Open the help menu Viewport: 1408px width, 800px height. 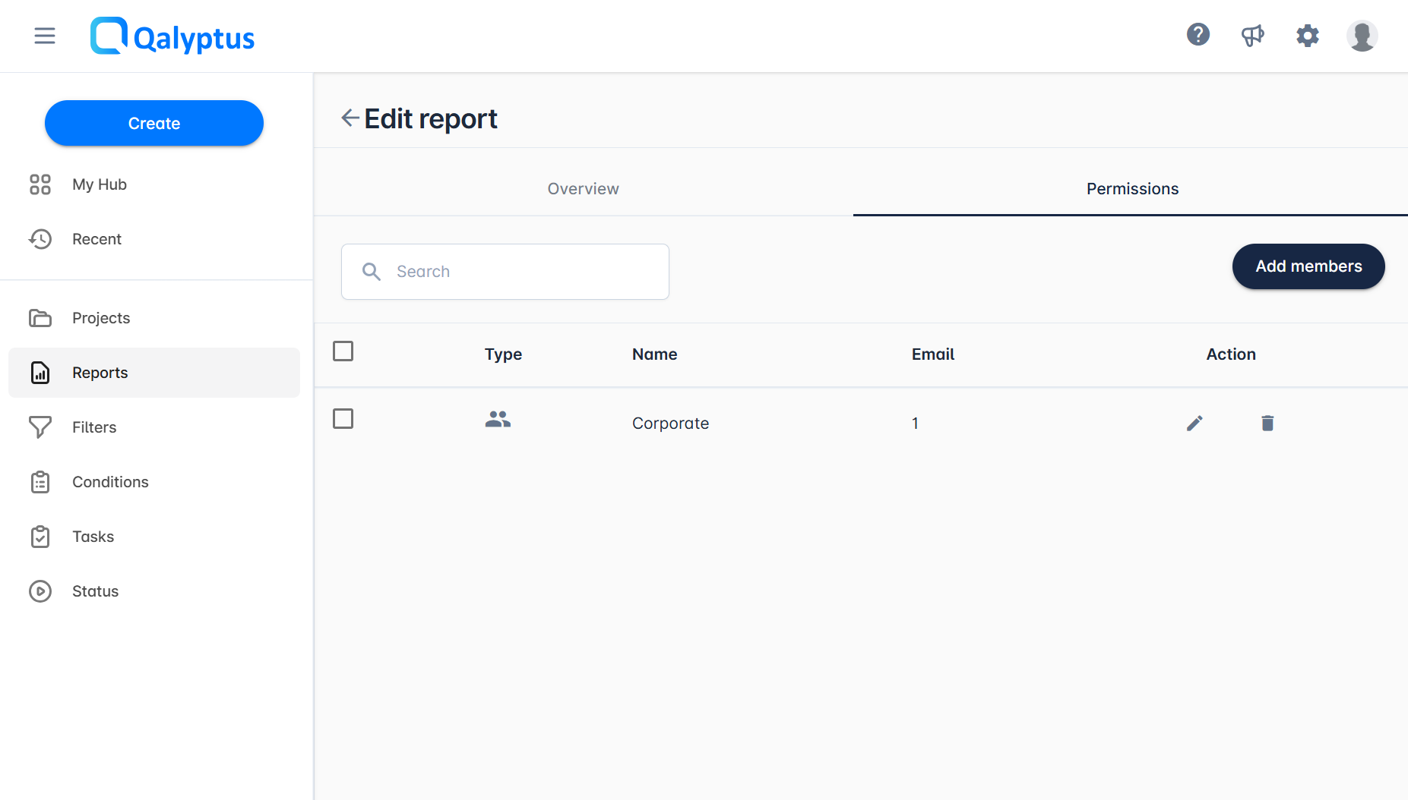click(x=1198, y=35)
